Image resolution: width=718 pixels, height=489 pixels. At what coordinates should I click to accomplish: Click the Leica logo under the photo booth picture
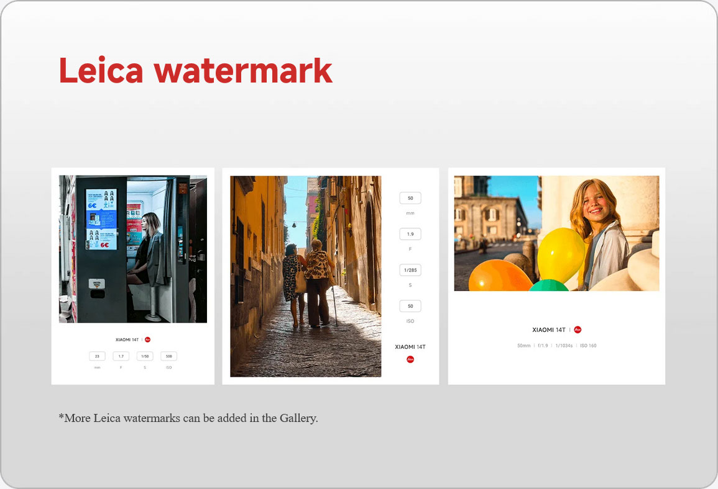147,339
